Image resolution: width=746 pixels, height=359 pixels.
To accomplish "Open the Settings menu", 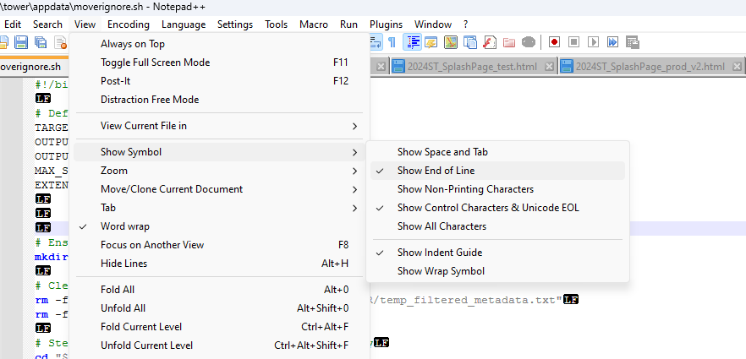I will [235, 24].
